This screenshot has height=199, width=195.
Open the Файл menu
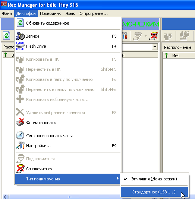7,13
